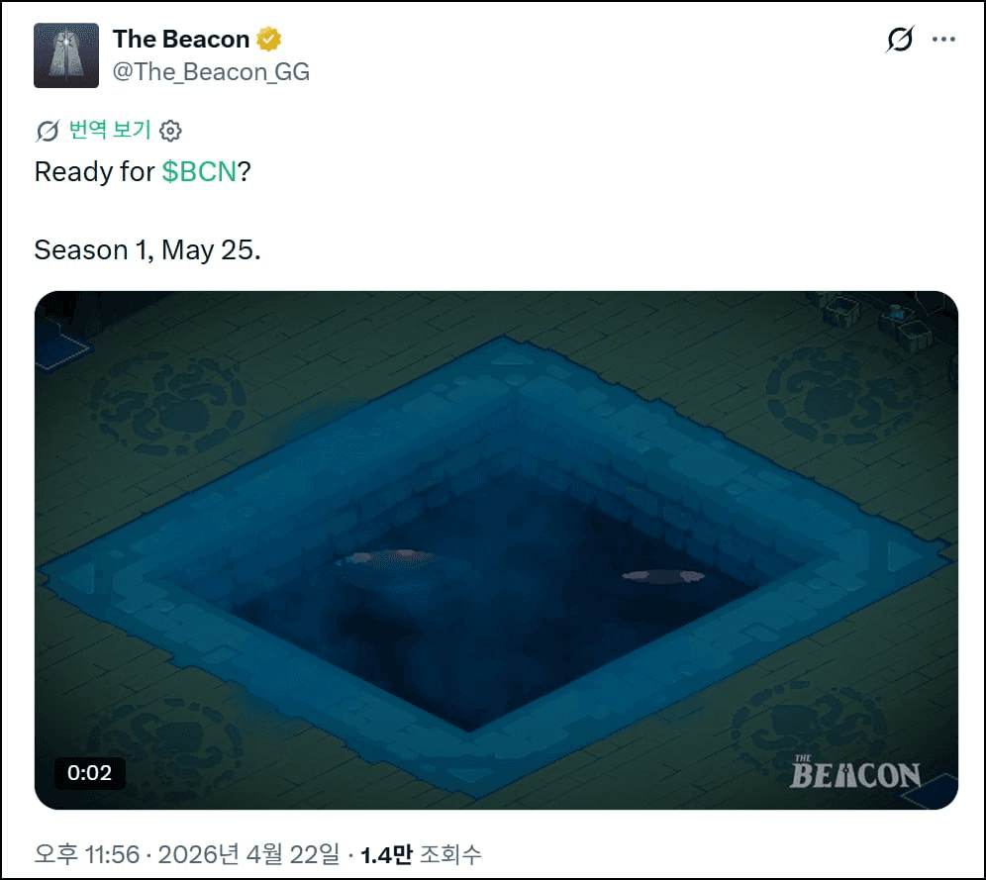Click the white fish on the right in the pool
The height and width of the screenshot is (880, 986).
pos(663,576)
